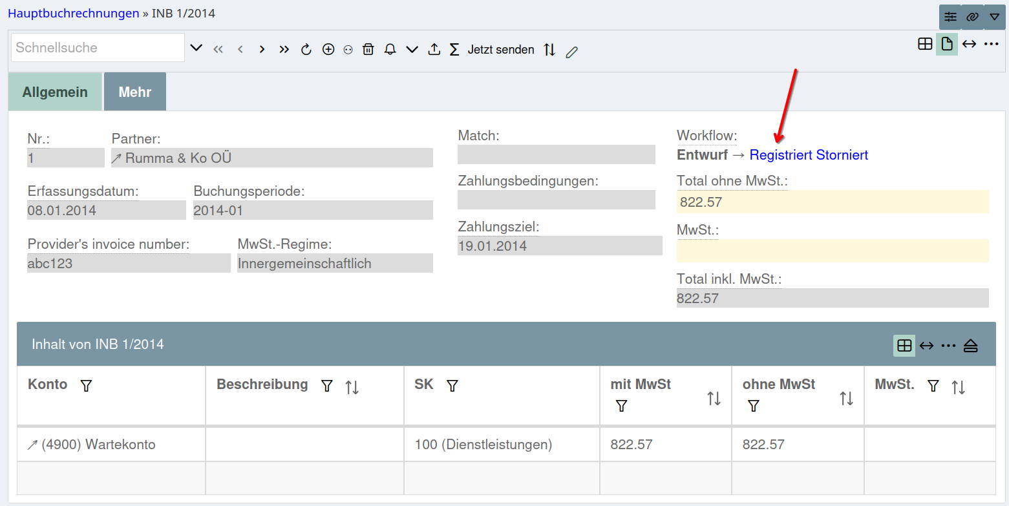Image resolution: width=1009 pixels, height=506 pixels.
Task: Click the pencil edit icon in the toolbar
Action: coord(571,52)
